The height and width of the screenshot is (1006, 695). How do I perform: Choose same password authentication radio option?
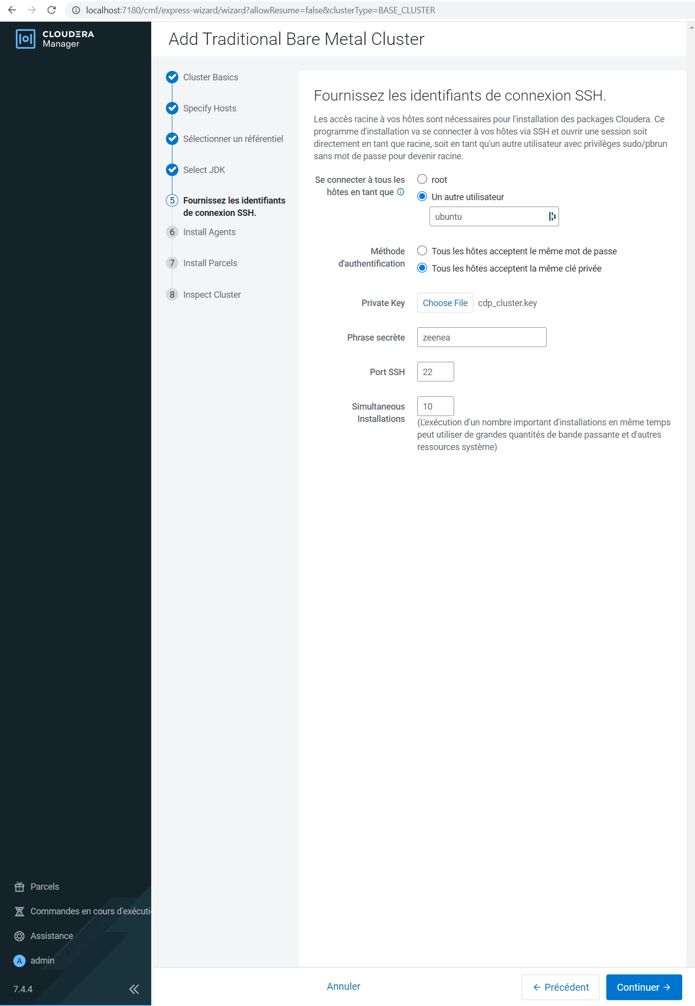click(x=422, y=250)
